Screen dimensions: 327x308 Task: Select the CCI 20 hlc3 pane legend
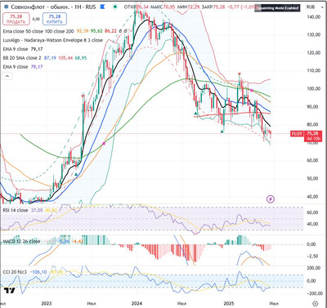(15, 272)
